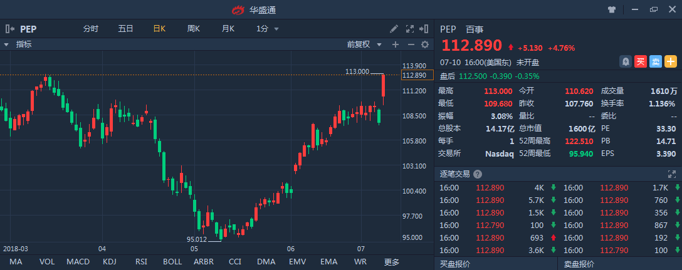Enable the ARBR indicator
This screenshot has height=270, width=682.
tap(204, 262)
